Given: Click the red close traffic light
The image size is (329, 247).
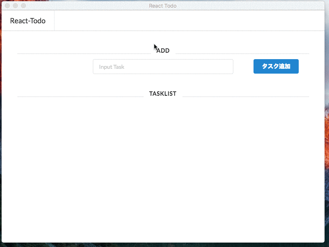Looking at the screenshot, I should [7, 6].
